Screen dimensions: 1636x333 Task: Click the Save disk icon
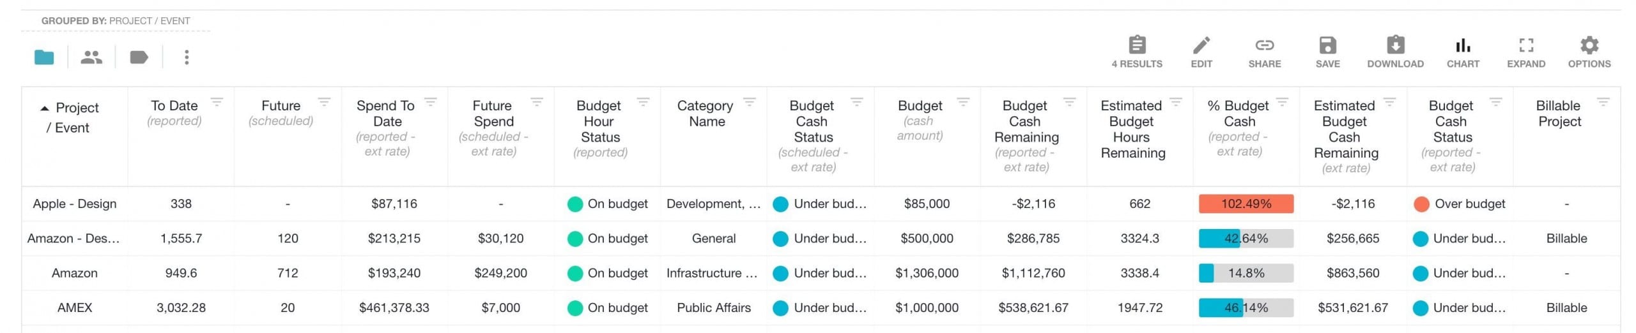pos(1327,45)
